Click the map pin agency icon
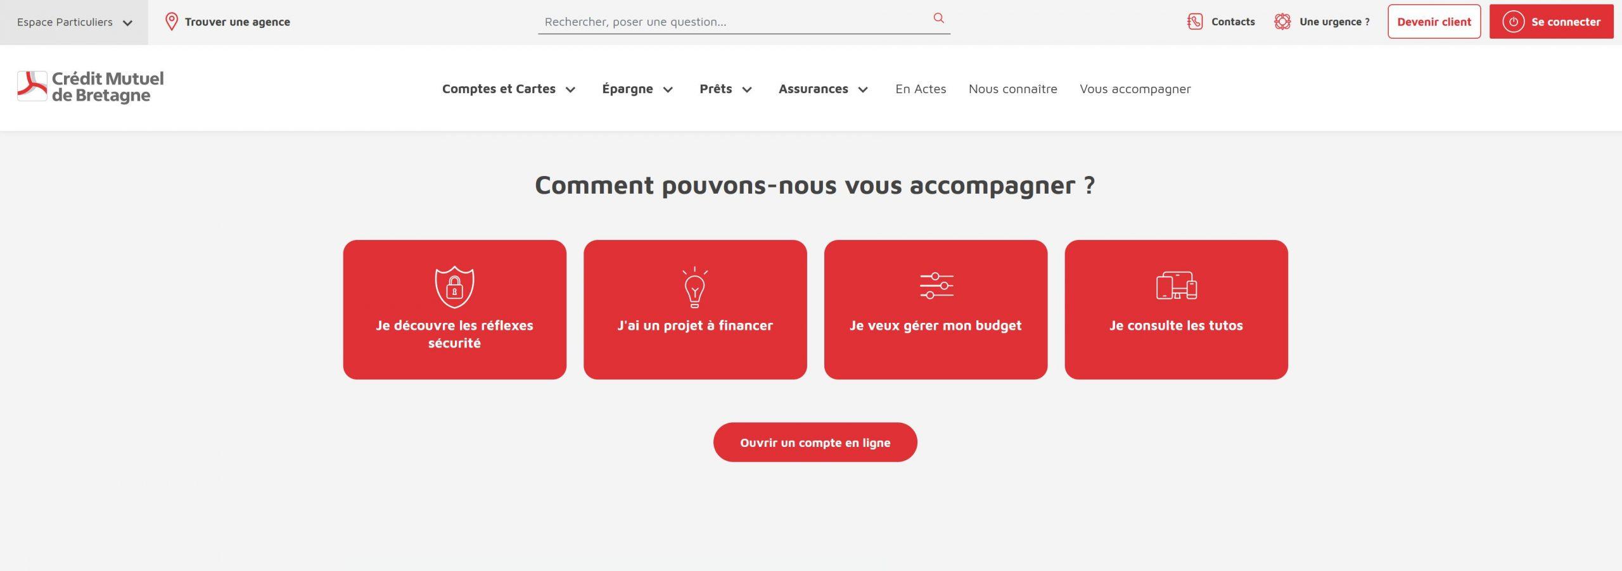 171,22
